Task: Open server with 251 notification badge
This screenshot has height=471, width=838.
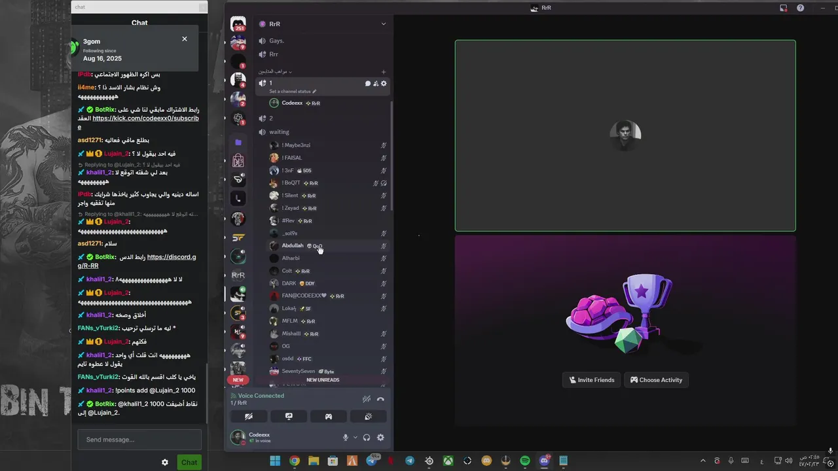Action: 238,24
